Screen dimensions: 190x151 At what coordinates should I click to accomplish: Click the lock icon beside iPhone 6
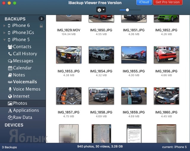(x=41, y=26)
